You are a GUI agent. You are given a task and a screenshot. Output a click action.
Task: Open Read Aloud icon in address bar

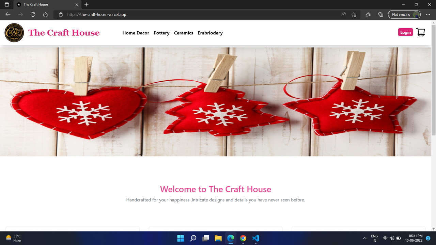click(343, 15)
